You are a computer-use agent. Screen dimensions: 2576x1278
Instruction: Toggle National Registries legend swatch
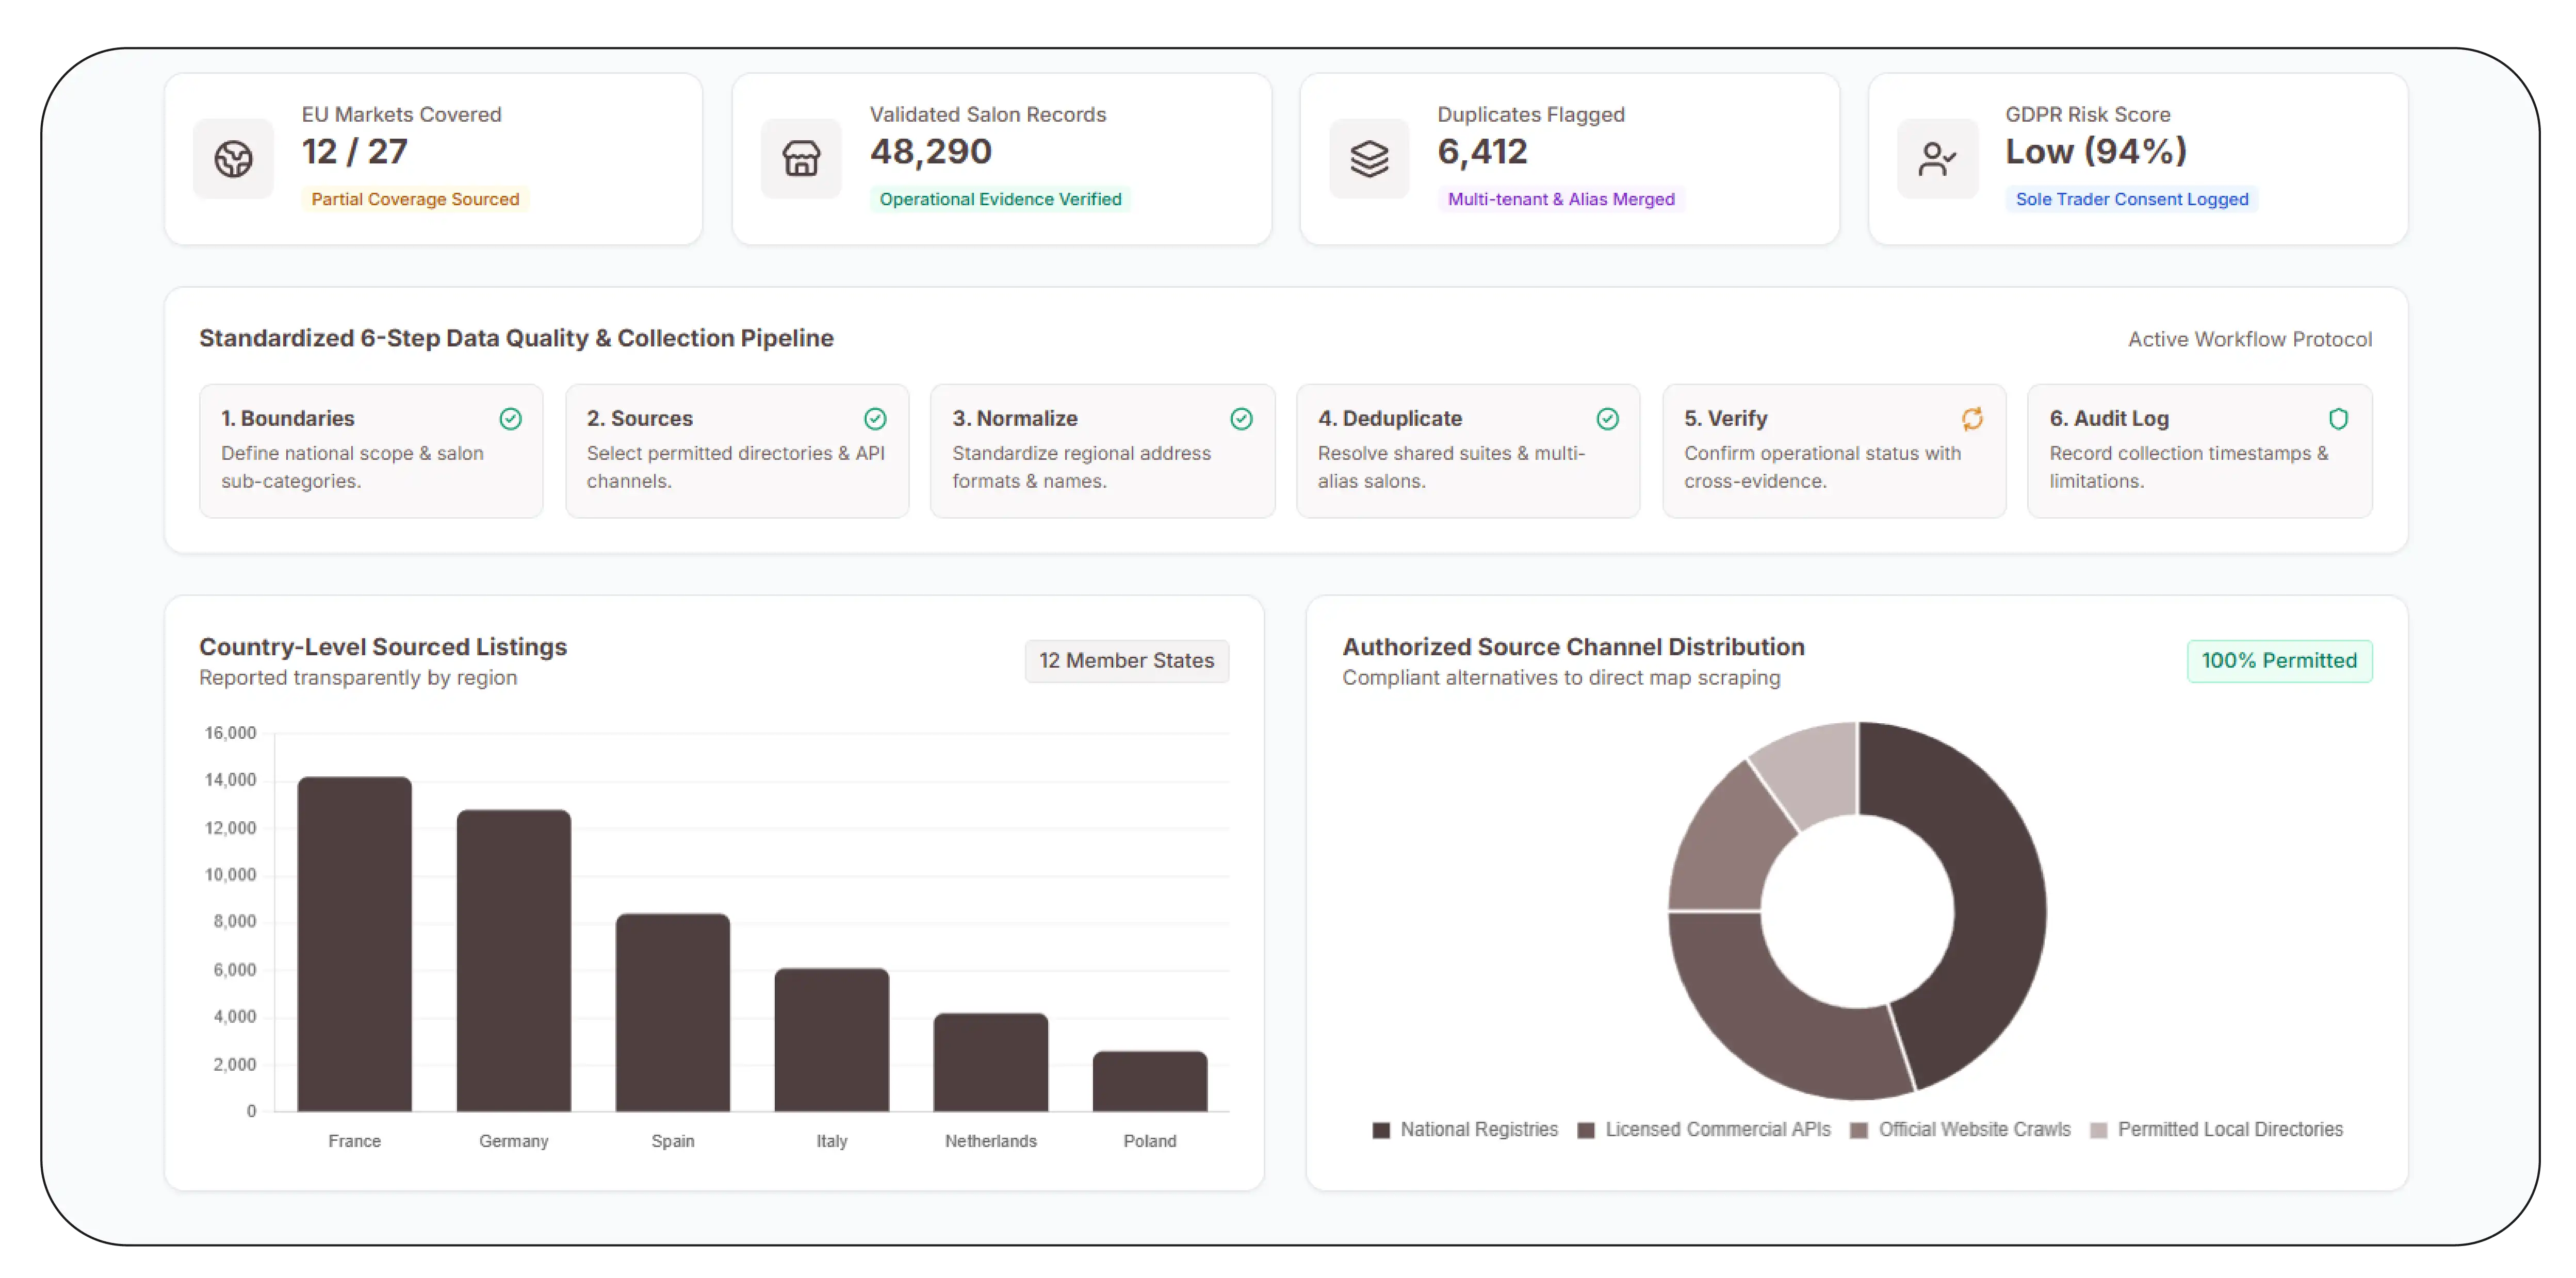[1381, 1130]
